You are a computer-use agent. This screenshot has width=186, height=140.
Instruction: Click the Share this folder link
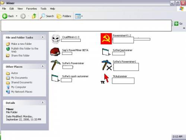pos(20,56)
